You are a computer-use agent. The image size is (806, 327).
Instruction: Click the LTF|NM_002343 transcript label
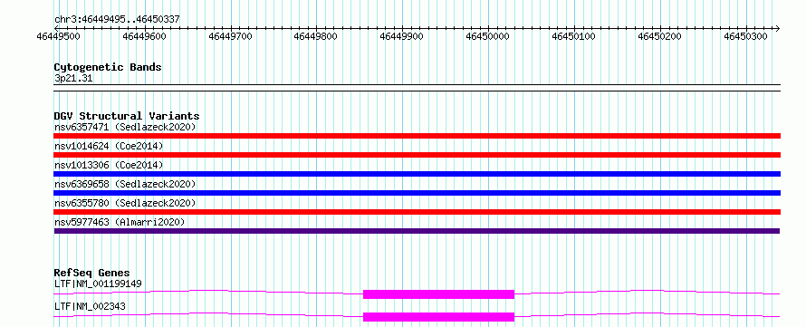coord(90,306)
